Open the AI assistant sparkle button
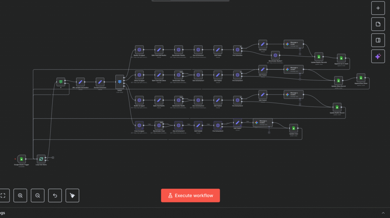390x218 pixels. pos(378,56)
